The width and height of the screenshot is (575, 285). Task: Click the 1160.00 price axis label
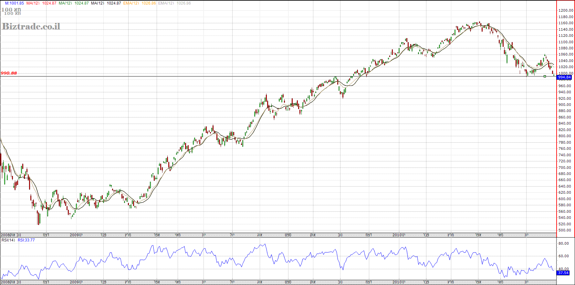[566, 23]
